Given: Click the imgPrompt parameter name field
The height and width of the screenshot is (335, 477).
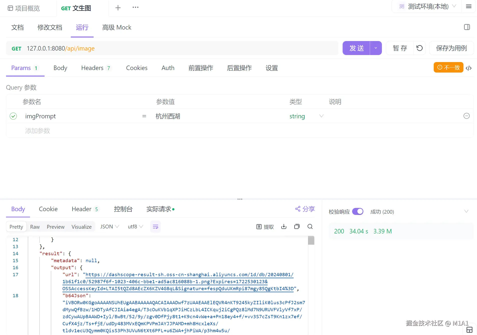Looking at the screenshot, I should pos(41,116).
